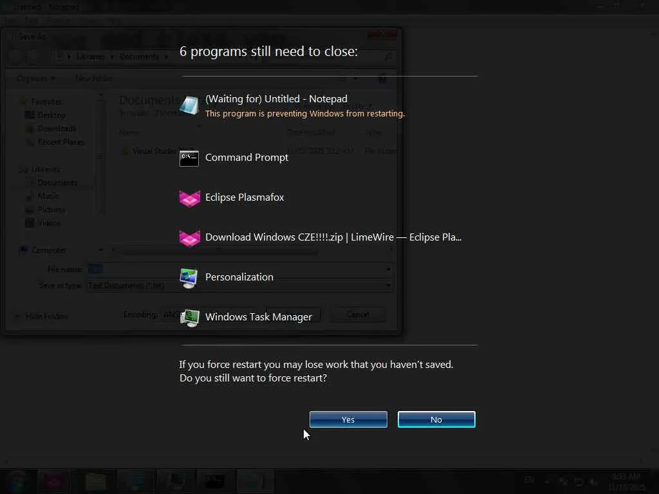The width and height of the screenshot is (659, 494).
Task: Select "(Waiting for) Untitled - Notepad" entry
Action: coord(276,98)
